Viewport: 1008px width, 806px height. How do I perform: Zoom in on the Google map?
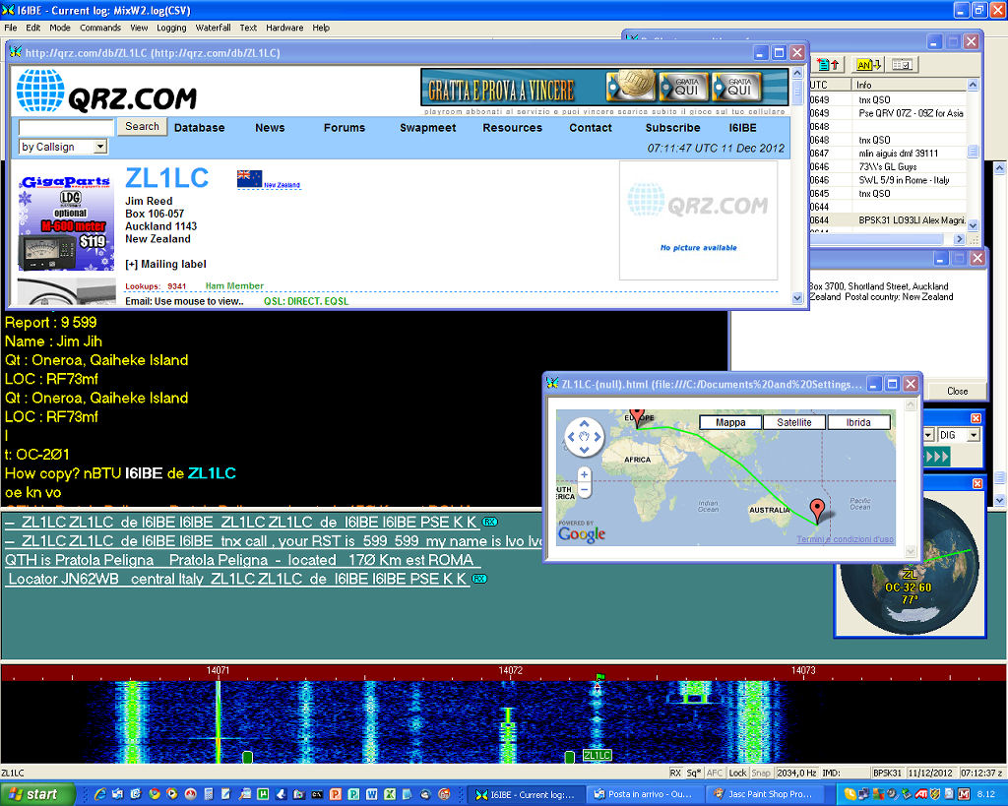tap(584, 474)
